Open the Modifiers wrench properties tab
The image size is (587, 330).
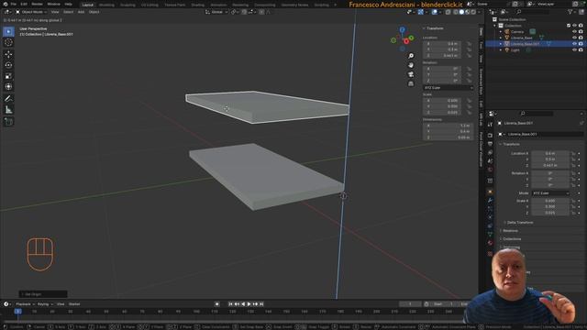click(x=490, y=200)
